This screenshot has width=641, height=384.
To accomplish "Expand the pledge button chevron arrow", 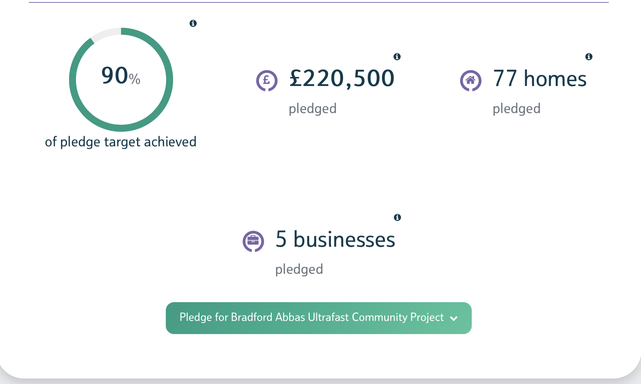I will tap(454, 318).
